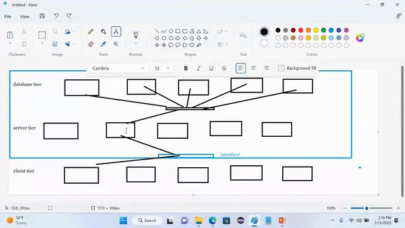Click the Rotate image icon
This screenshot has height=228, width=405.
[x=68, y=32]
